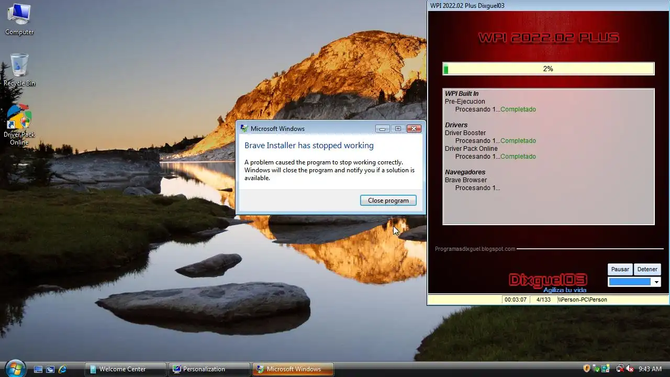Image resolution: width=670 pixels, height=377 pixels.
Task: Click the 'Driver Booster' log entry
Action: (x=465, y=133)
